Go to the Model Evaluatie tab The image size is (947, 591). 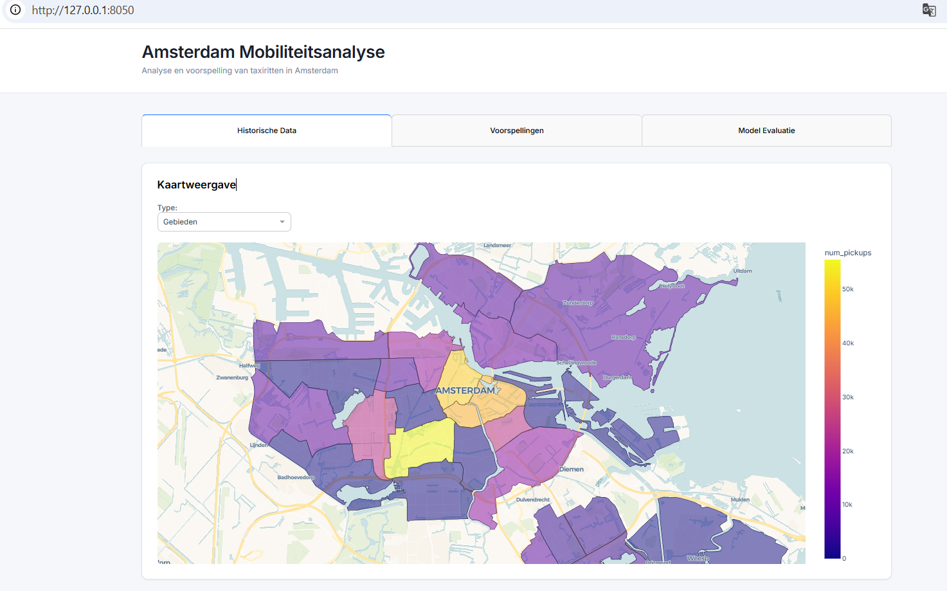pyautogui.click(x=766, y=131)
